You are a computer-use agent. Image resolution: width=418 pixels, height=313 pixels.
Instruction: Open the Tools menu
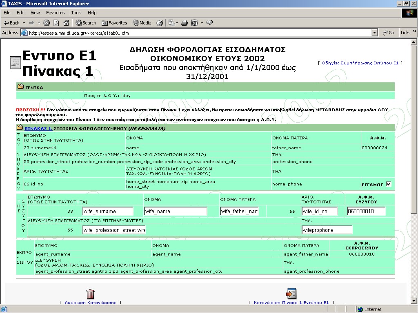coord(76,13)
